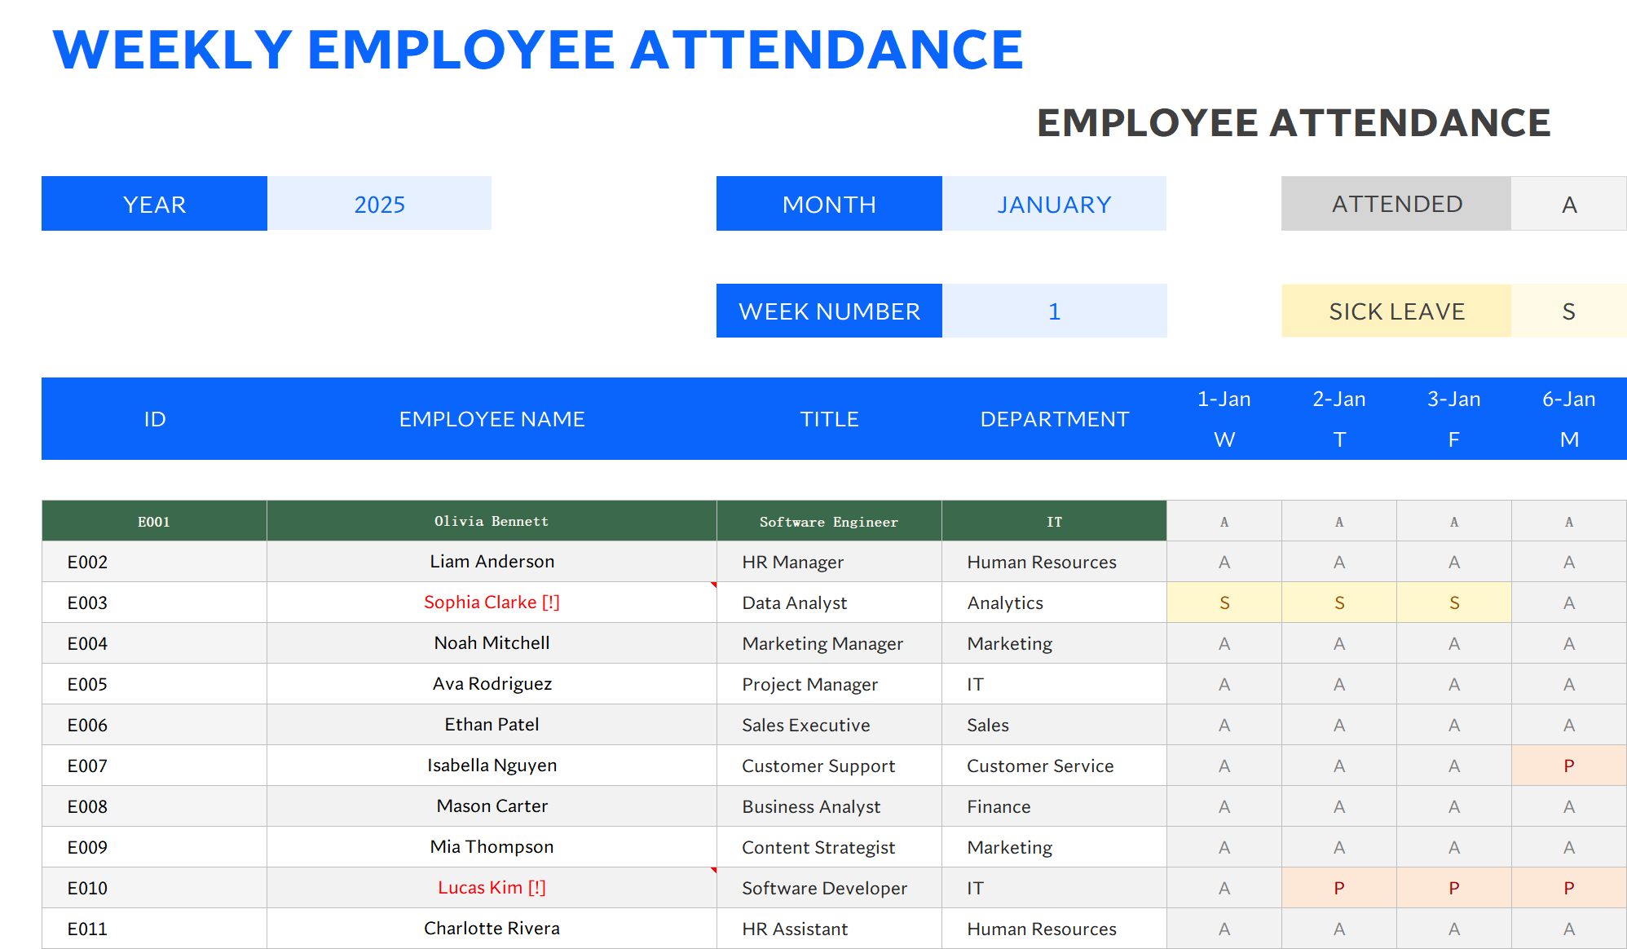Select the ATTENDED legend label
Image resolution: width=1627 pixels, height=949 pixels.
[x=1396, y=204]
